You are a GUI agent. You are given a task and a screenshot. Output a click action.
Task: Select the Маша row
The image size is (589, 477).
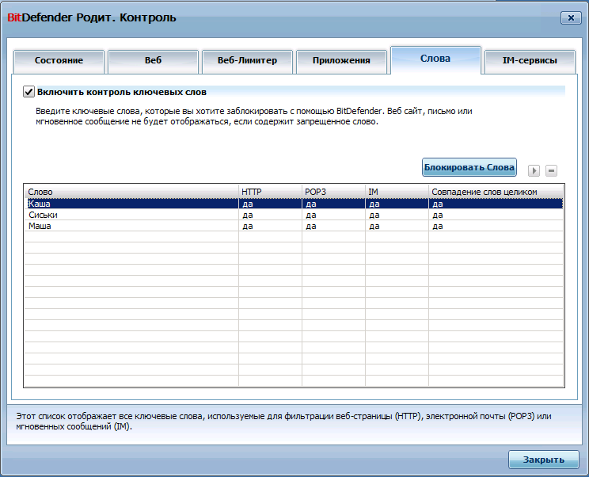294,226
